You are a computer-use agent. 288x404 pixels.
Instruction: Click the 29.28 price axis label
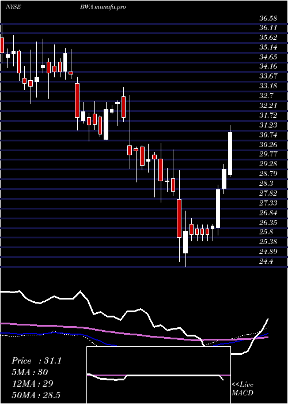click(x=268, y=164)
